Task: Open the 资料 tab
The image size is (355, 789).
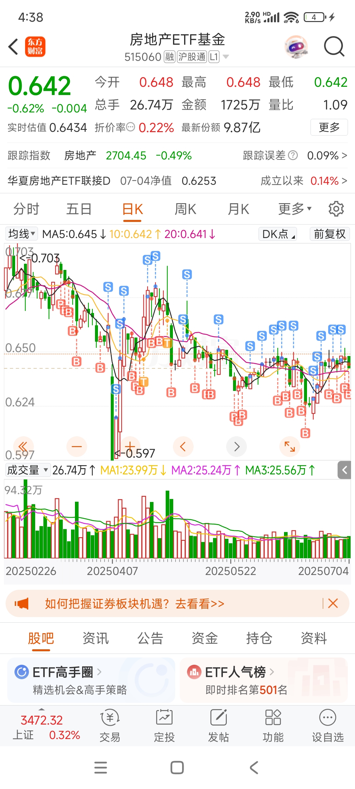Action: 314,638
